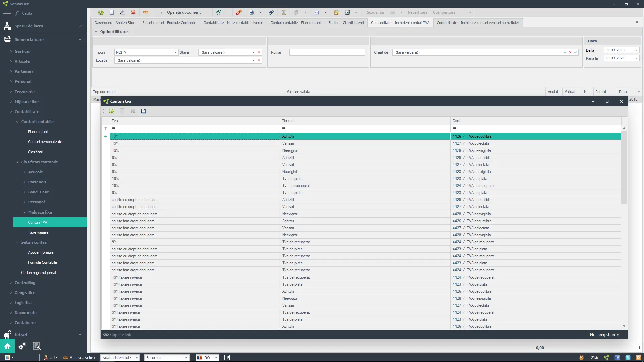Click Copiere link in Conturi tva window
The image size is (644, 362).
click(117, 335)
